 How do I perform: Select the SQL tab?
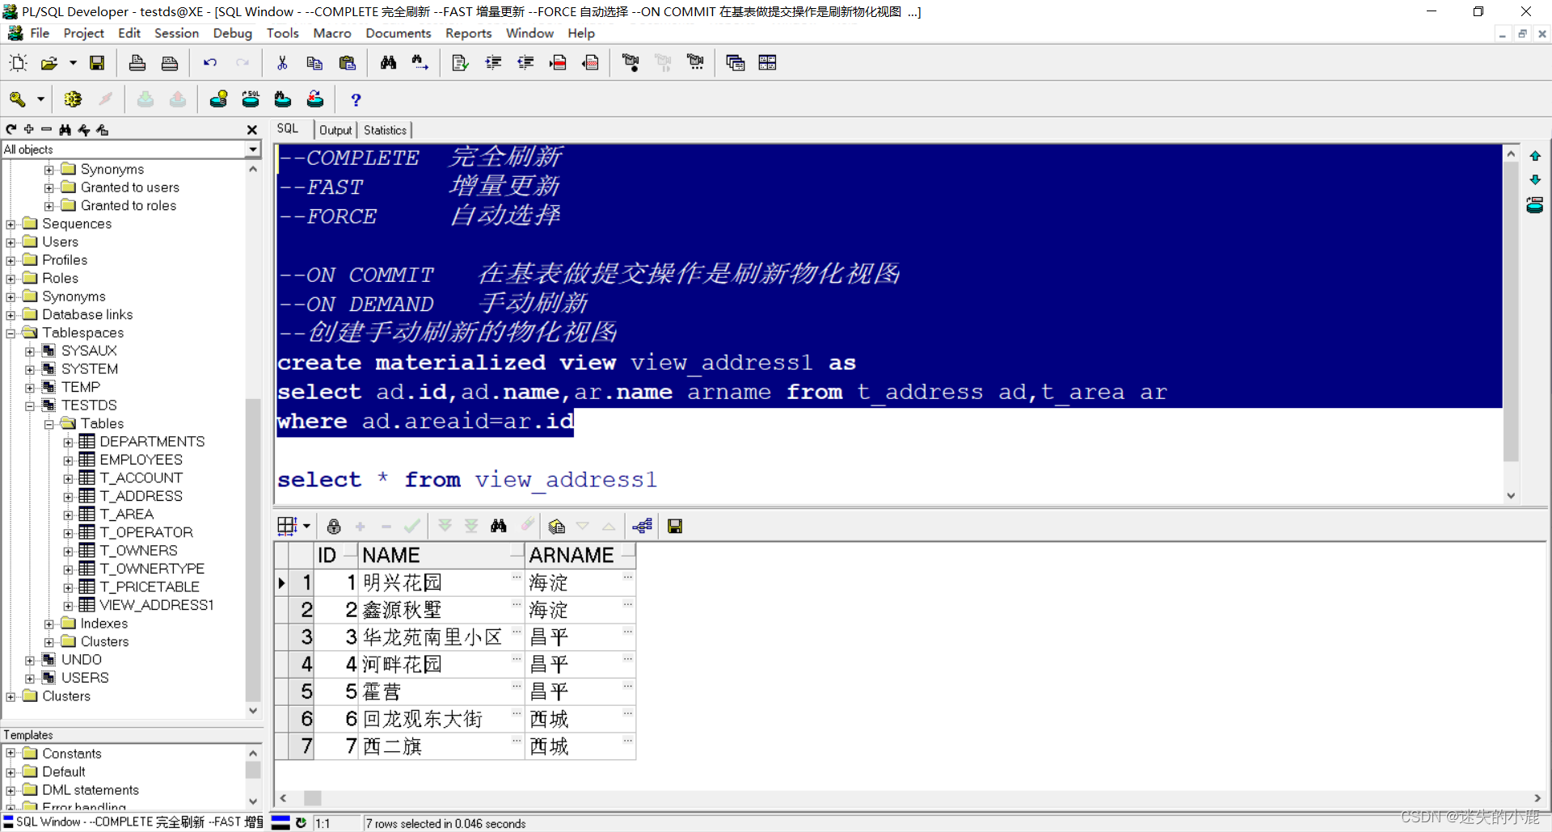tap(288, 129)
